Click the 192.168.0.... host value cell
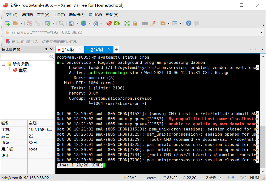Viewport: 266px width, 181px height. pos(41,130)
